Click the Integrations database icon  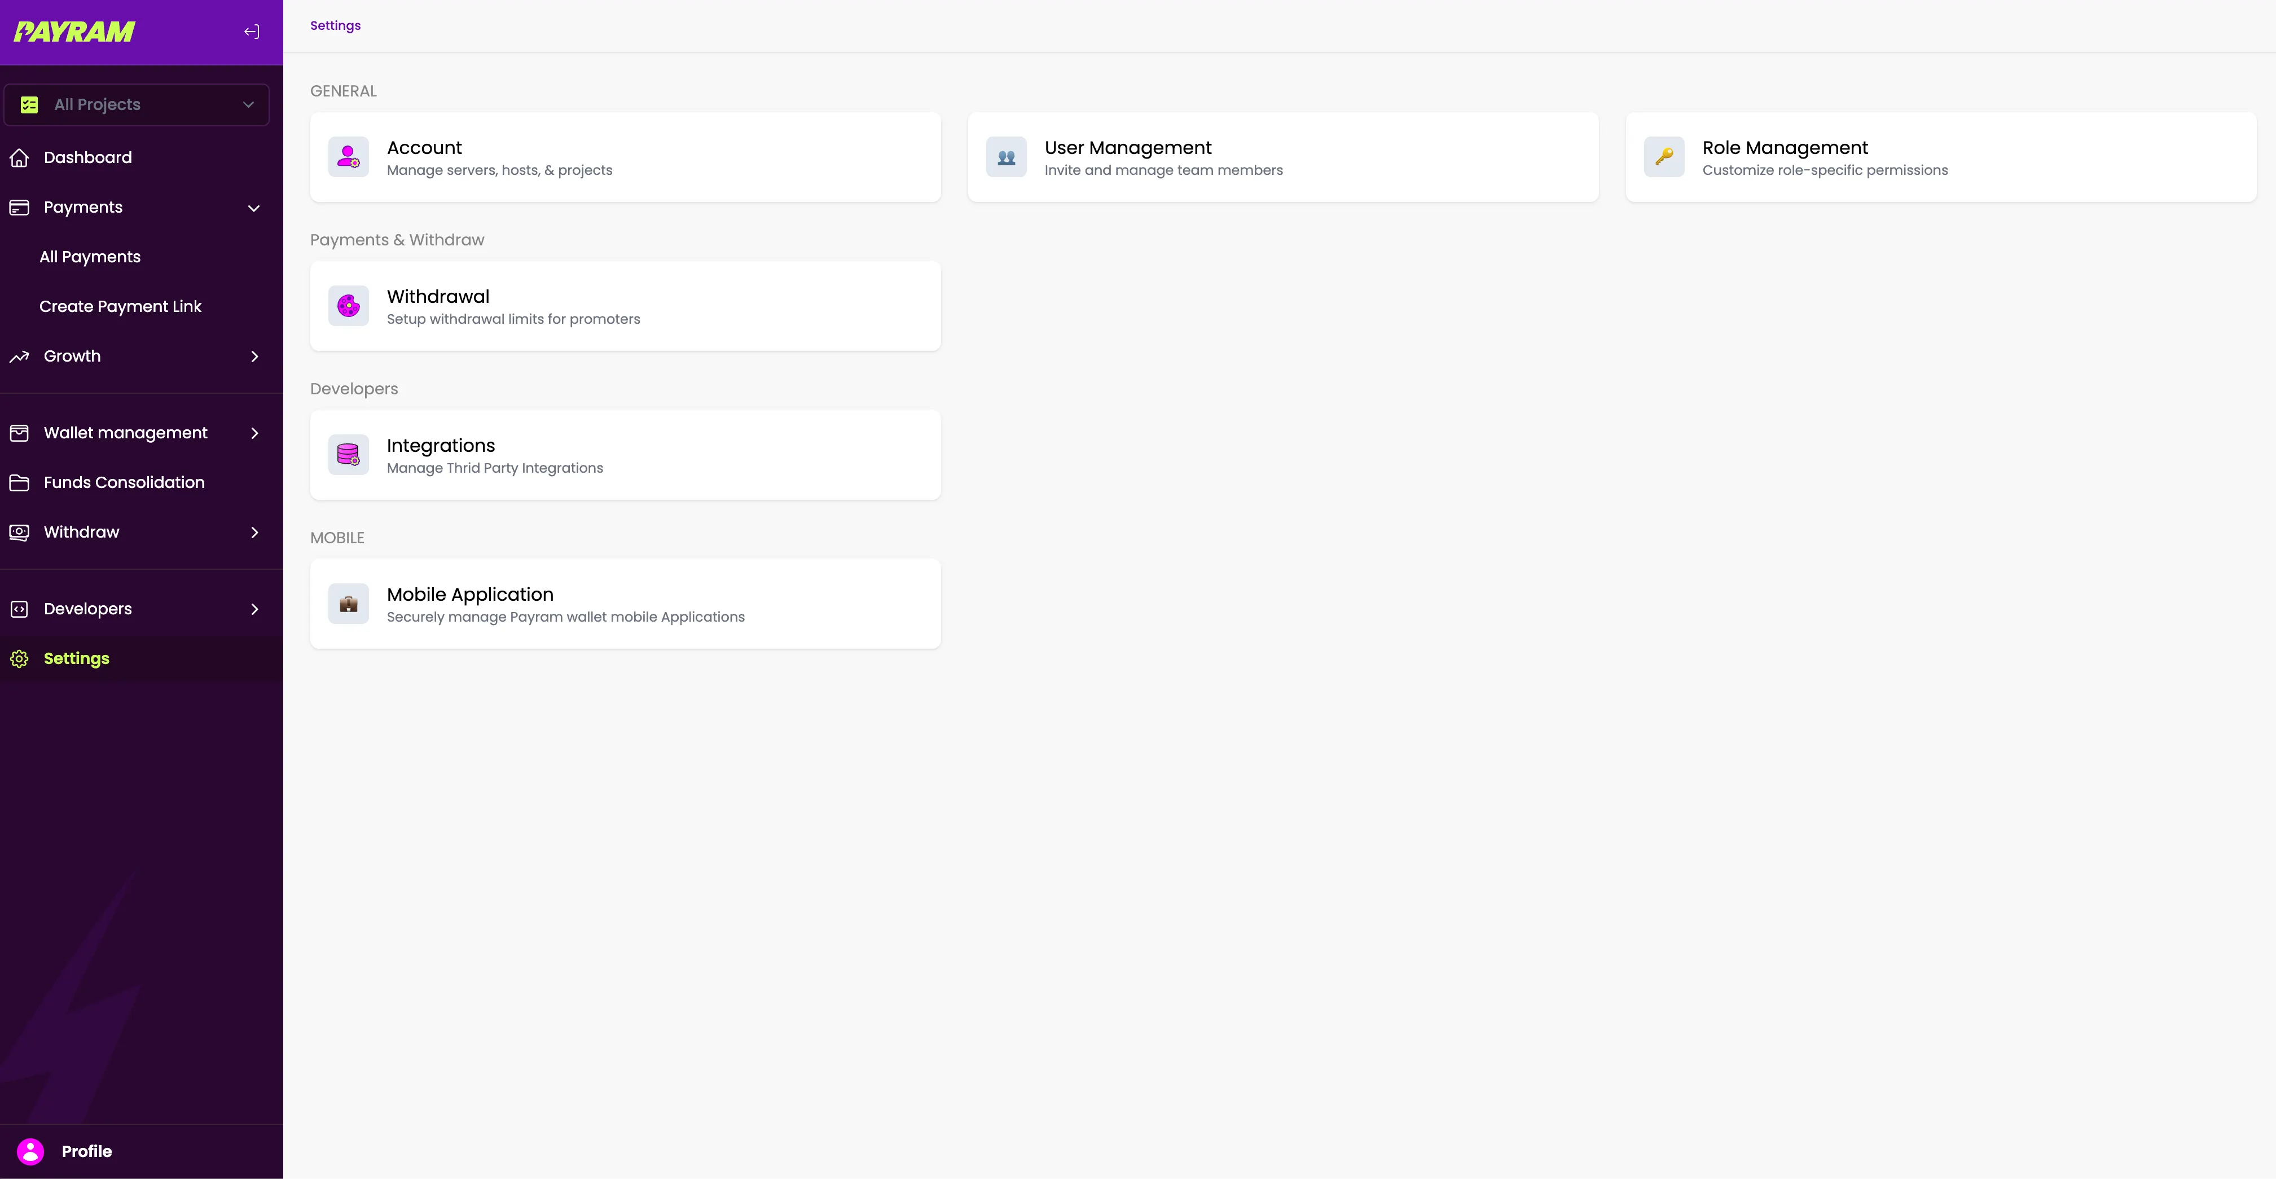tap(348, 455)
